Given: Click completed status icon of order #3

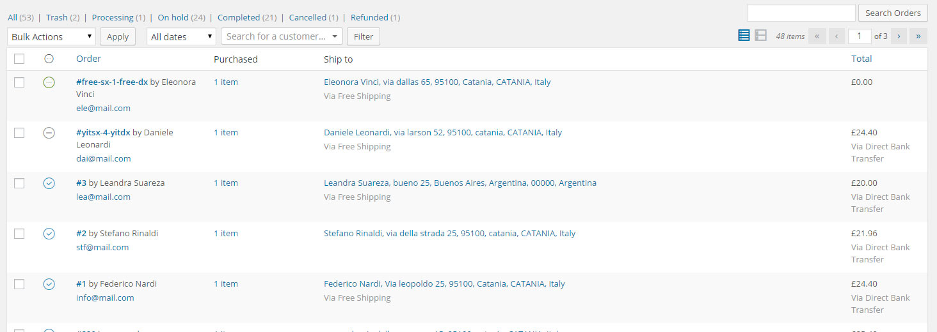Looking at the screenshot, I should (49, 183).
